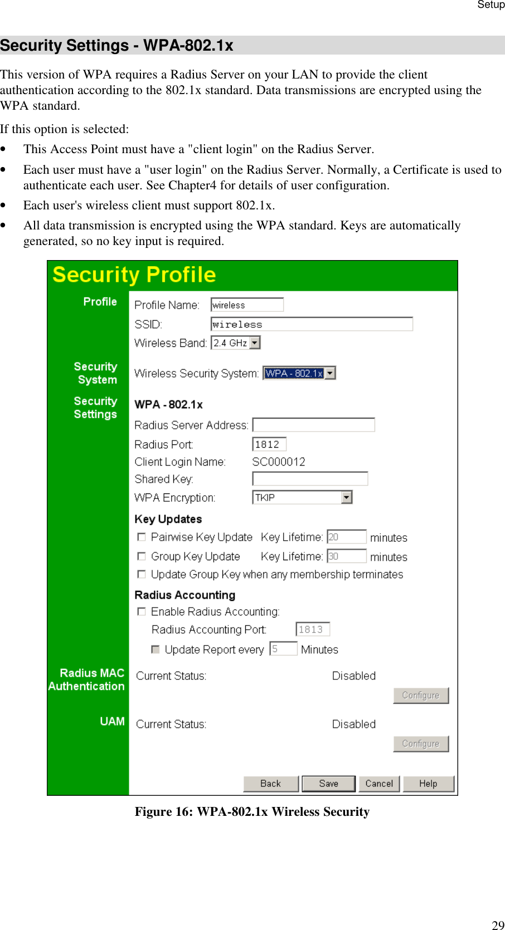Select the Profile section in the sidebar
This screenshot has height=930, width=505.
tap(100, 301)
